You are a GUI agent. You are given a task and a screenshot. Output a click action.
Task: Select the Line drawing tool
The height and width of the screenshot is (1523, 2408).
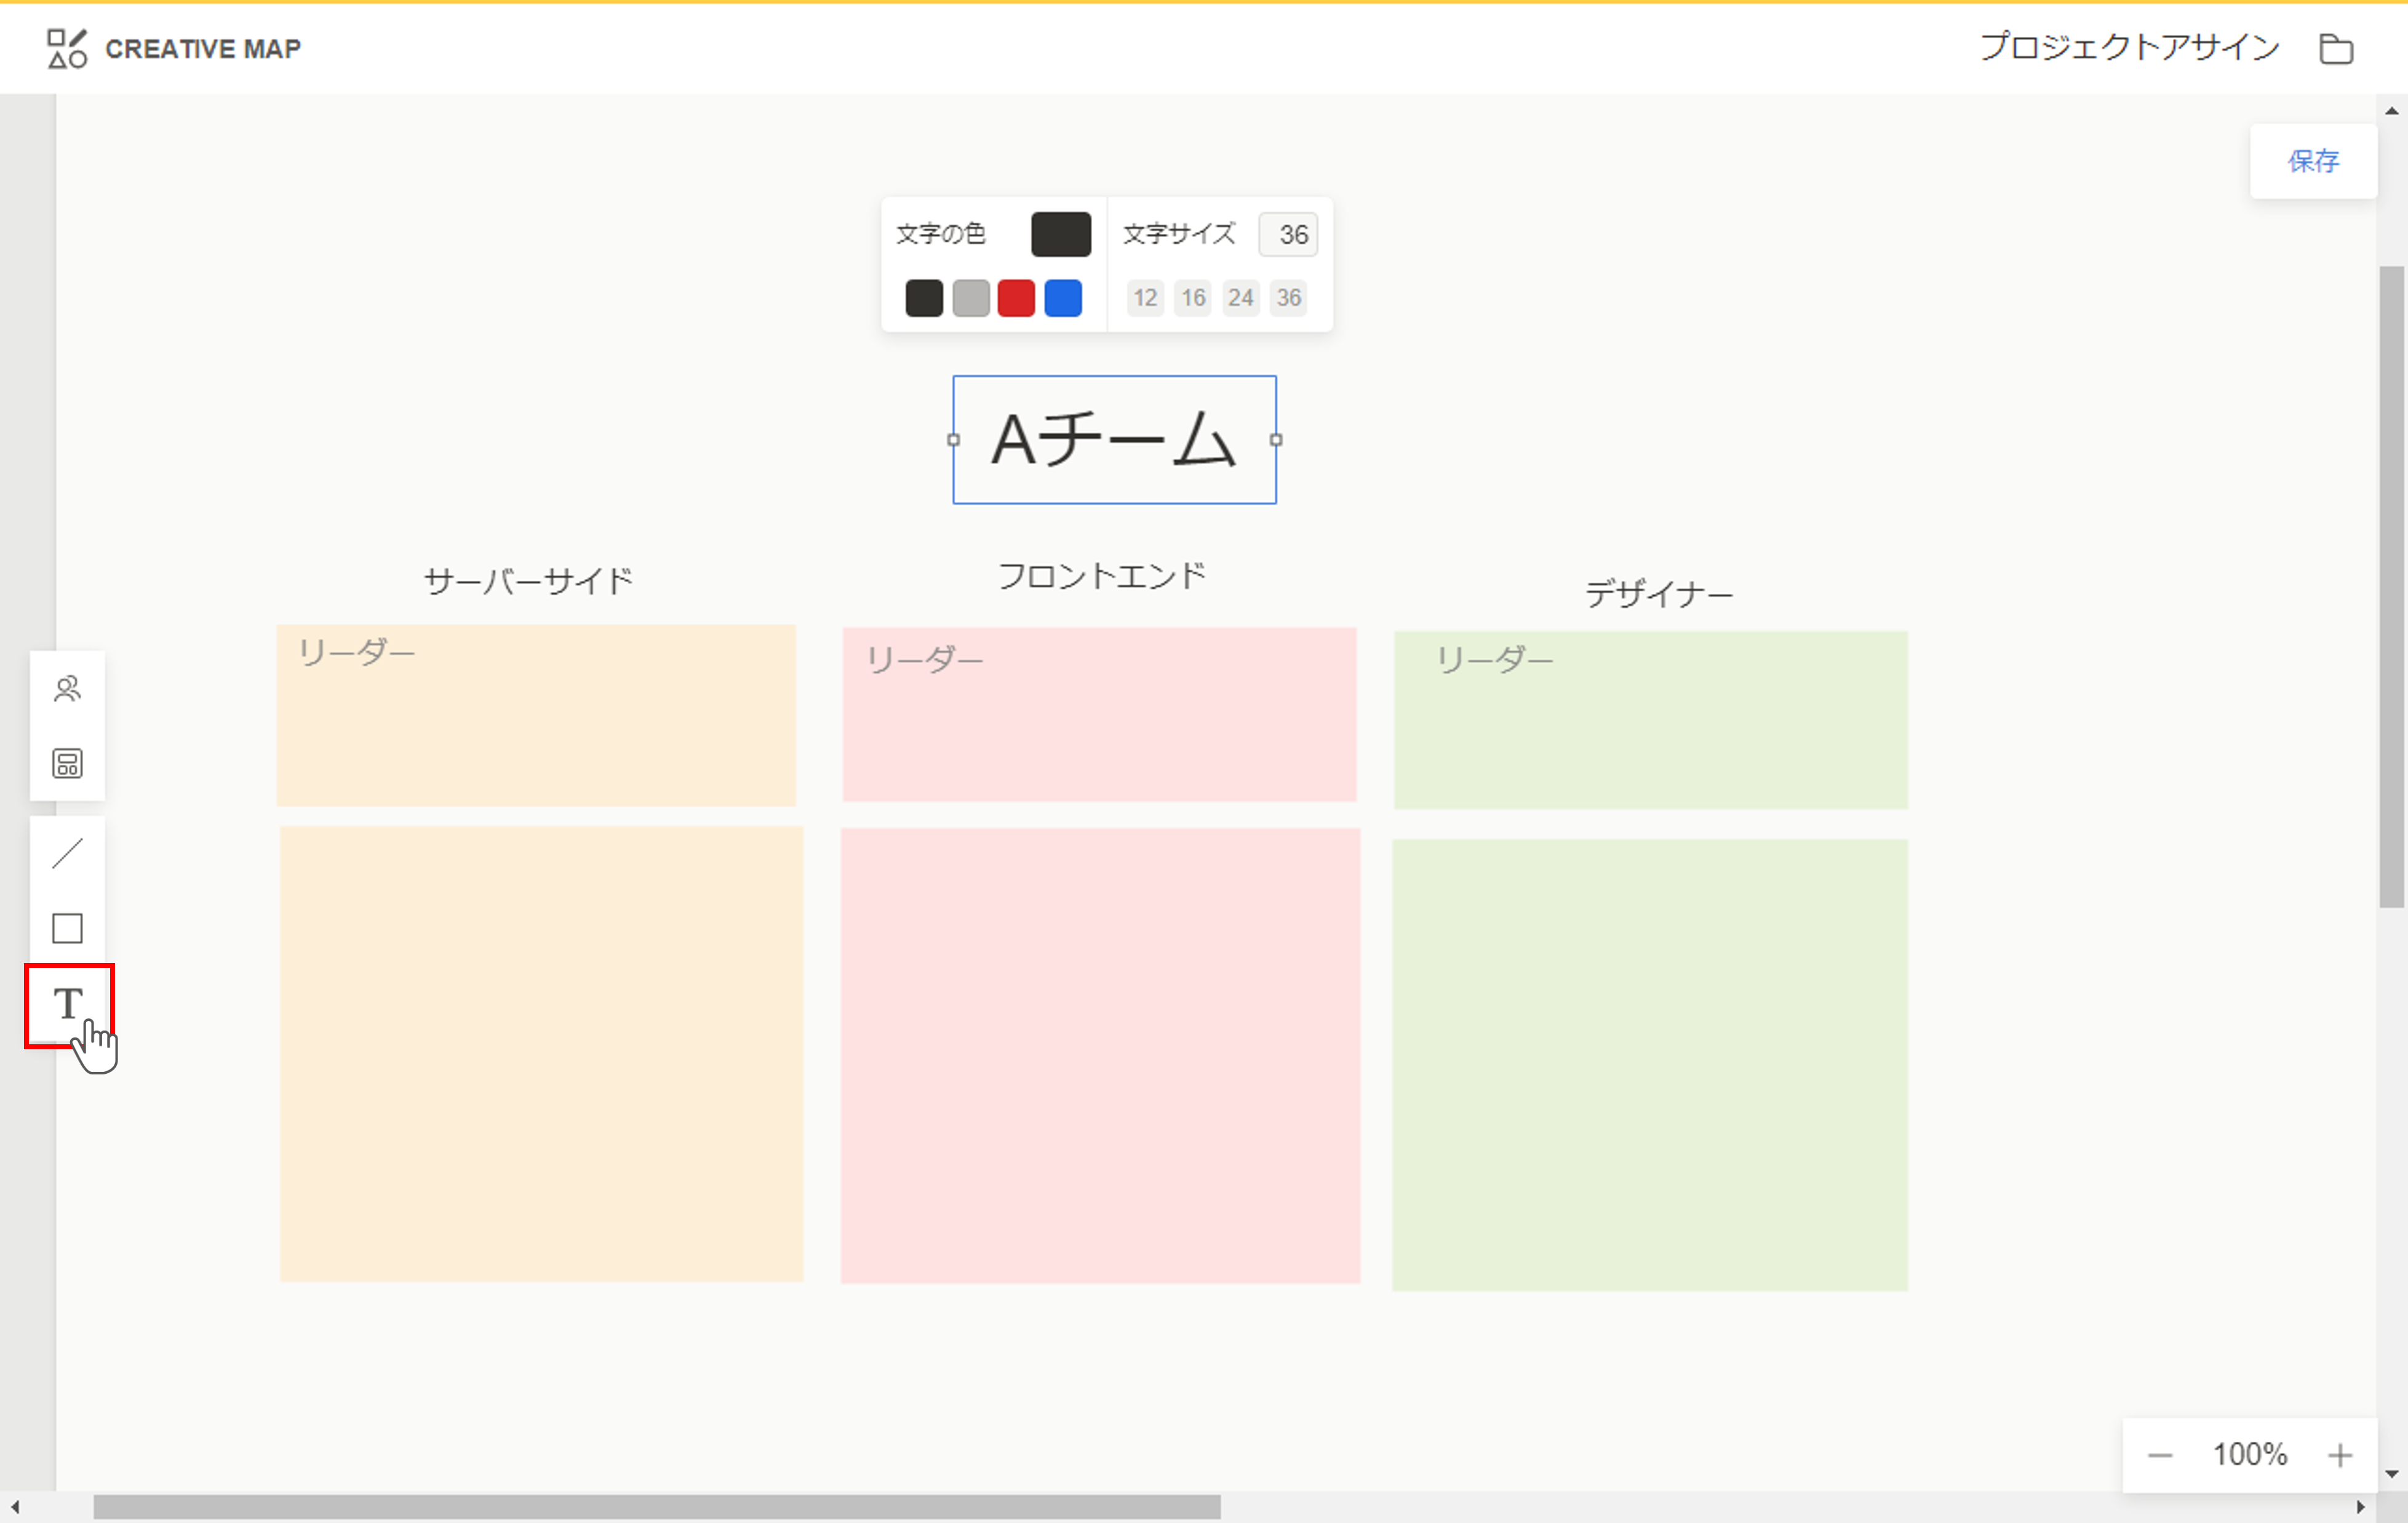tap(67, 854)
